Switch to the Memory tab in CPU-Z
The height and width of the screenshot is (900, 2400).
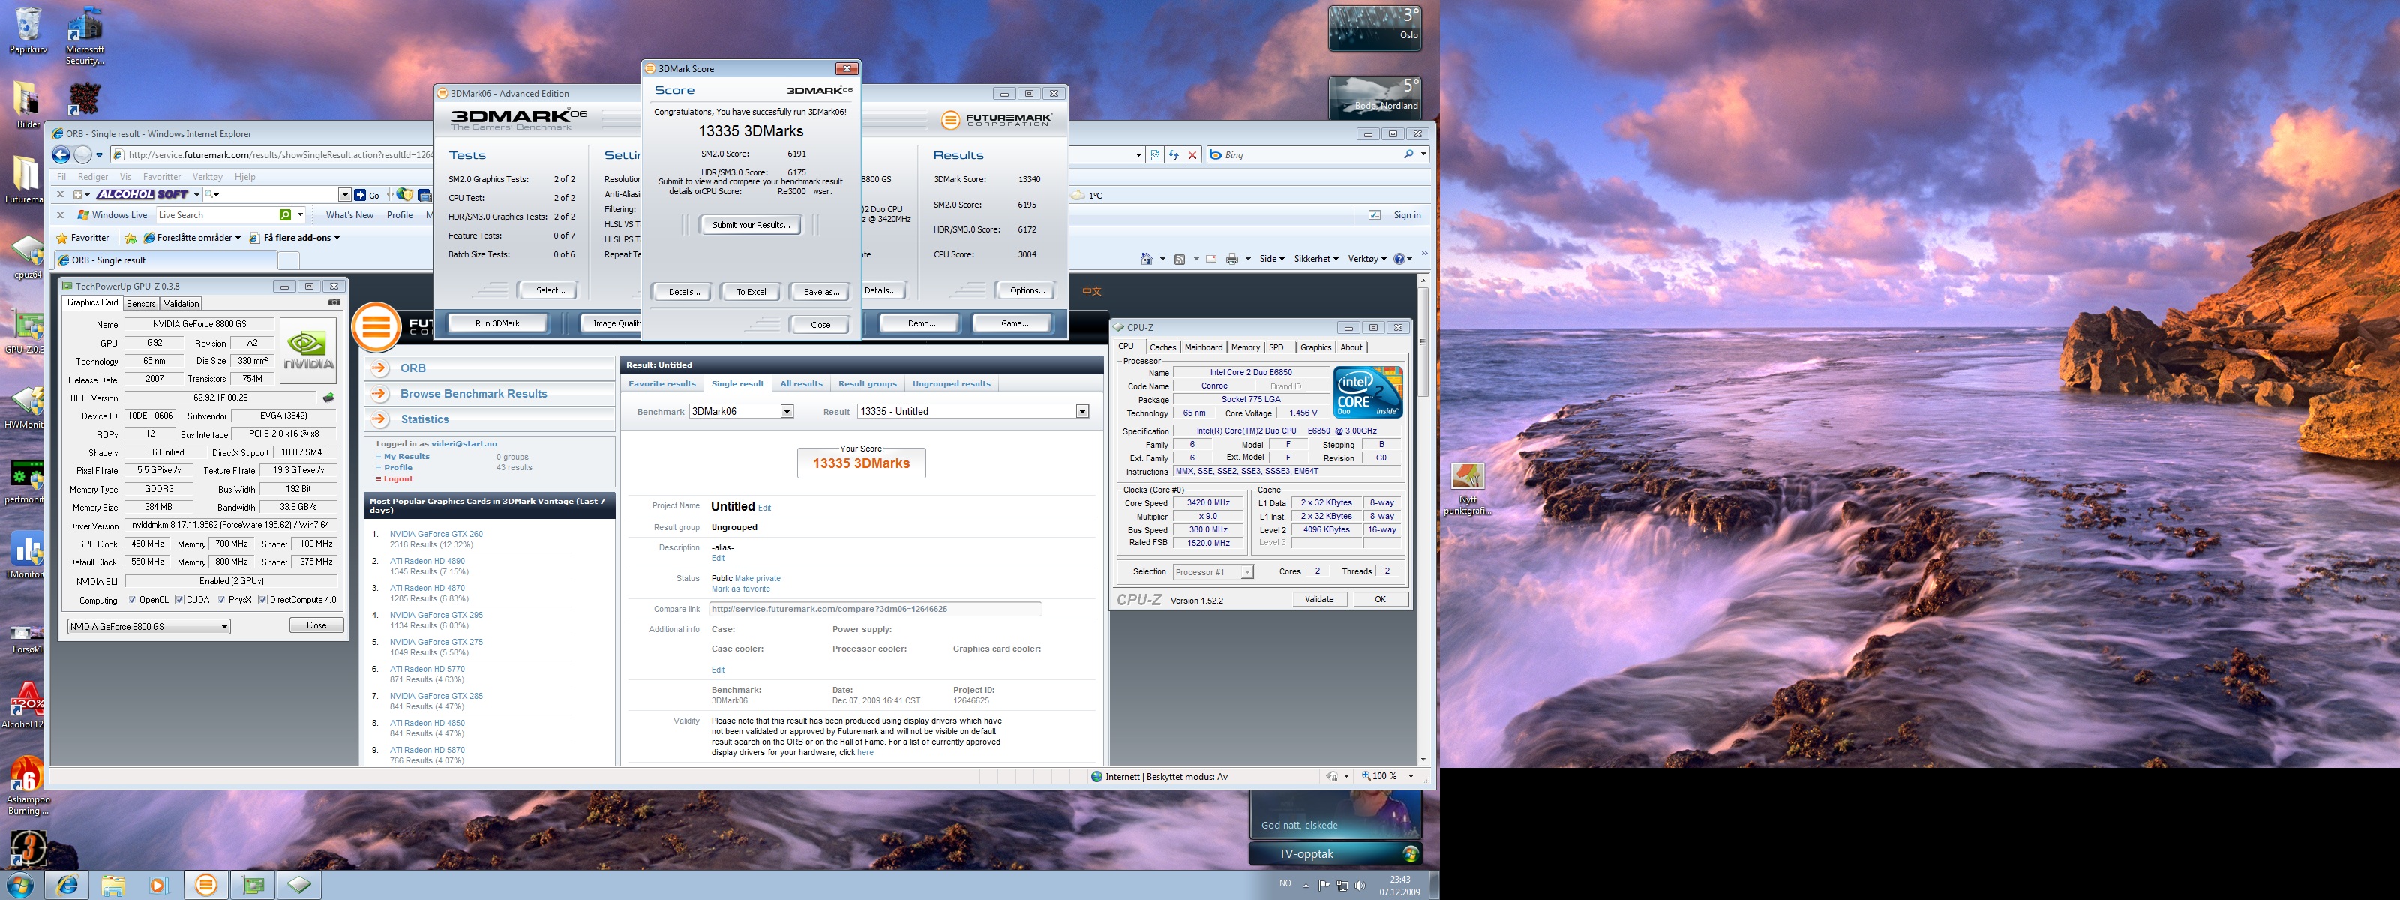tap(1245, 347)
